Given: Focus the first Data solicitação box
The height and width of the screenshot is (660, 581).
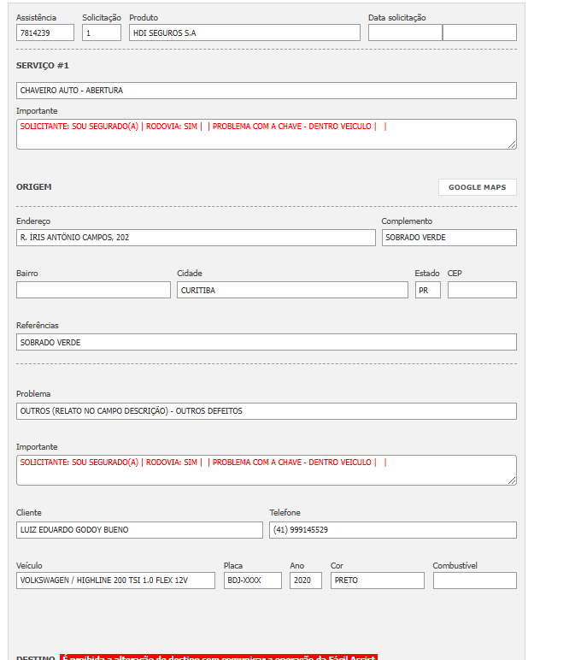Looking at the screenshot, I should [x=405, y=32].
